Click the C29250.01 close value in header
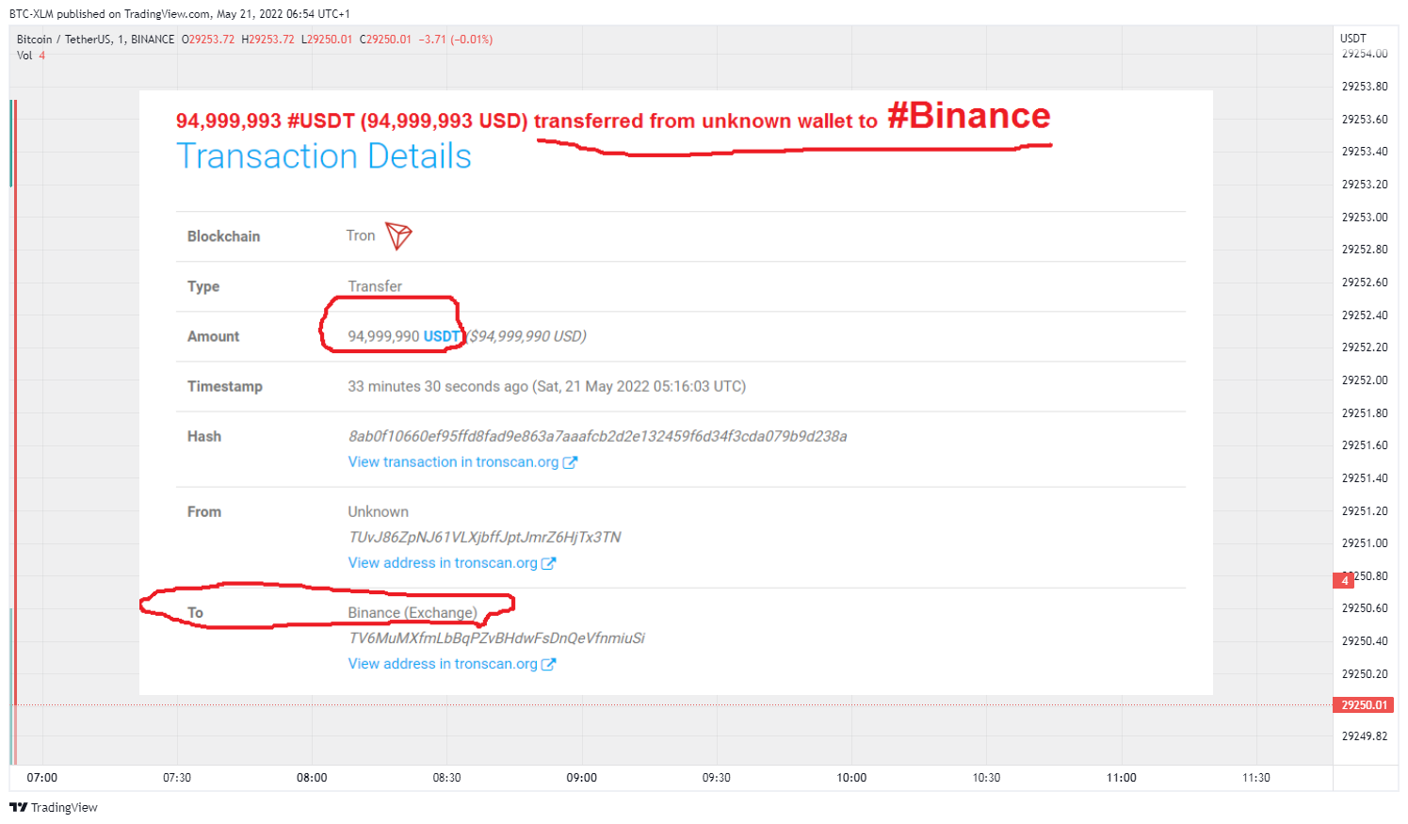This screenshot has width=1408, height=824. pos(385,40)
